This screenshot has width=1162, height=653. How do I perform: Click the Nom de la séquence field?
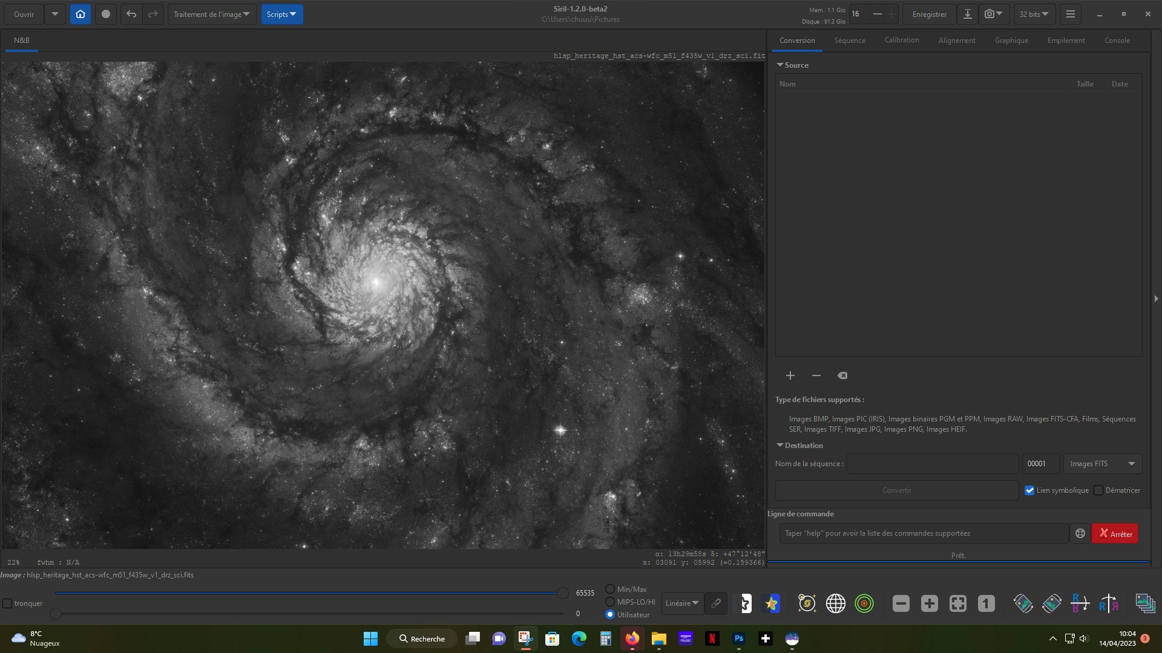coord(933,464)
